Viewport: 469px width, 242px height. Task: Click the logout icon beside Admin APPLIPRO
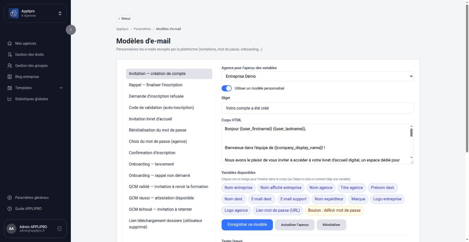pos(59,229)
